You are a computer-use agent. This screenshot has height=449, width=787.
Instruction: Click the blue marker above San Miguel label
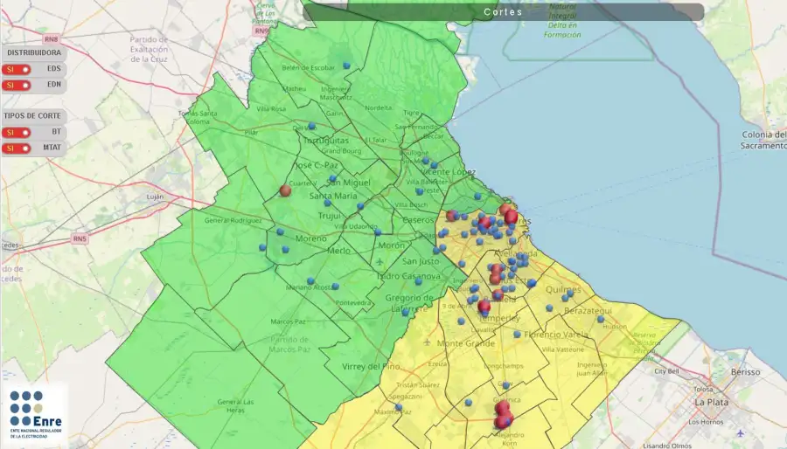(x=332, y=178)
